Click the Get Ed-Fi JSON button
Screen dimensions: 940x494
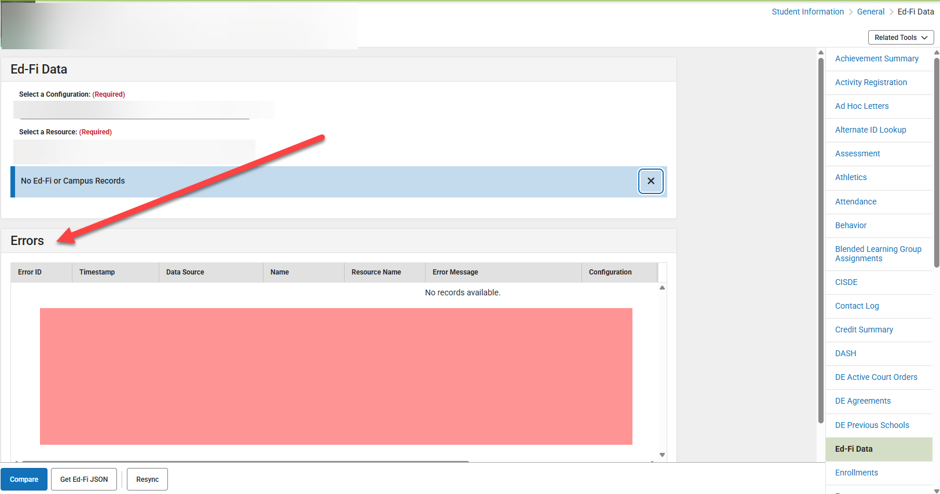pos(84,480)
